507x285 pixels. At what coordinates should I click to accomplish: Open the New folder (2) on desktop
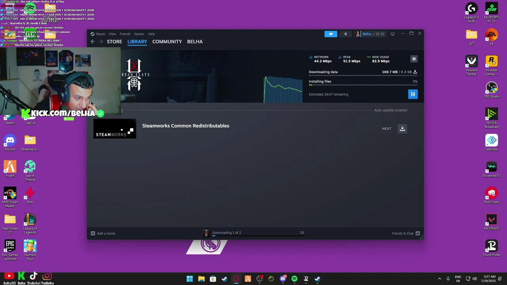coord(10,224)
